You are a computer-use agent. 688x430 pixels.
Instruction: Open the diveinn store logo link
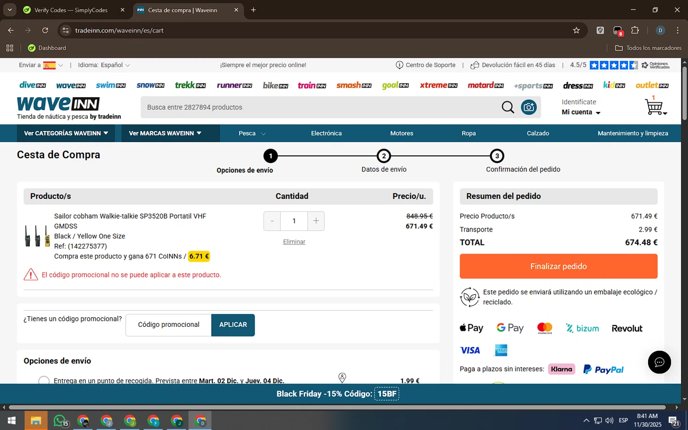[x=33, y=85]
